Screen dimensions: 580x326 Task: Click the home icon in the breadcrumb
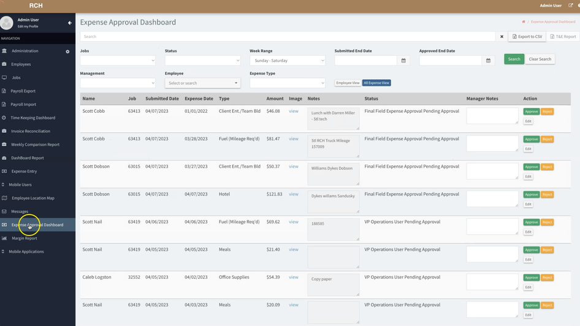click(x=523, y=22)
